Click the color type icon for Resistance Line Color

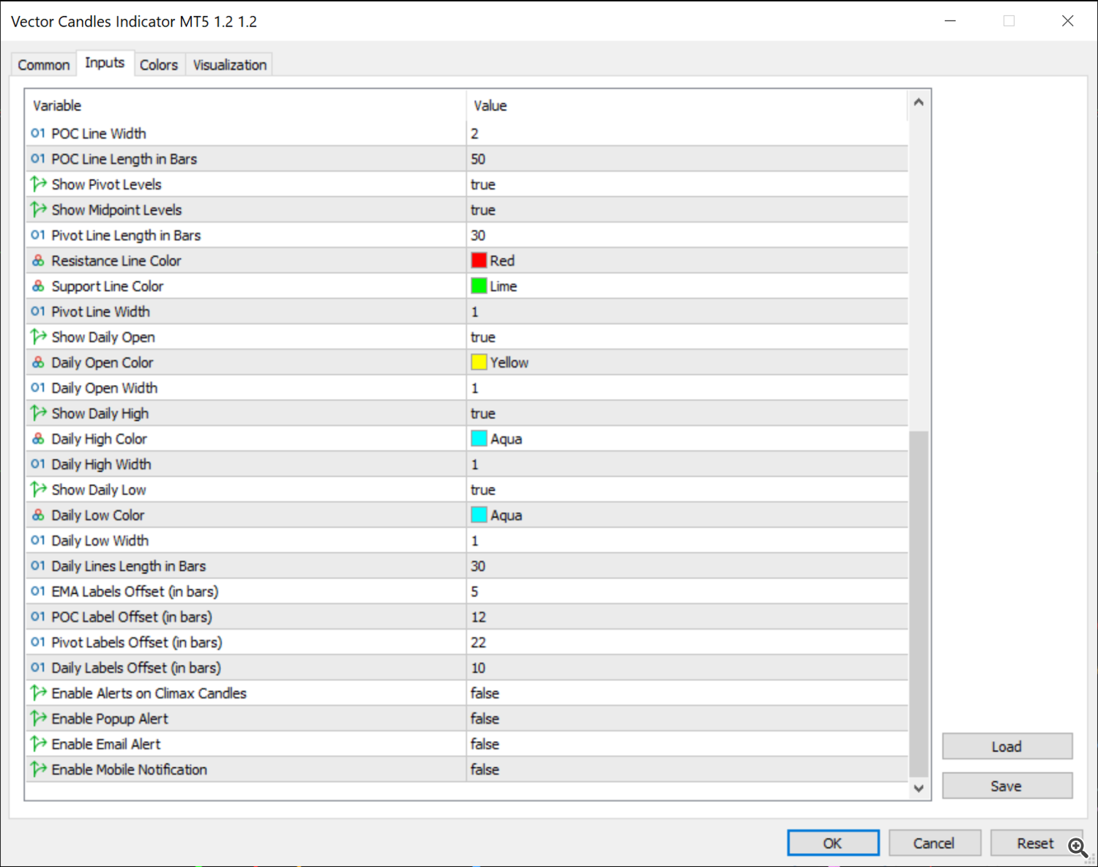pos(38,261)
